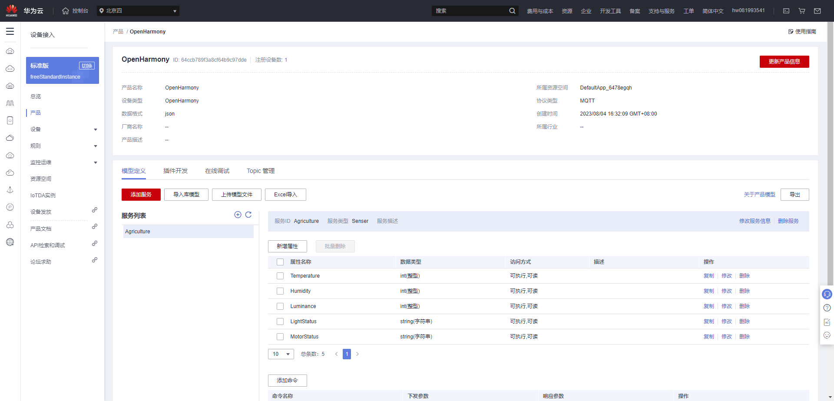
Task: Open external link icon beside 产品文档
Action: [95, 226]
